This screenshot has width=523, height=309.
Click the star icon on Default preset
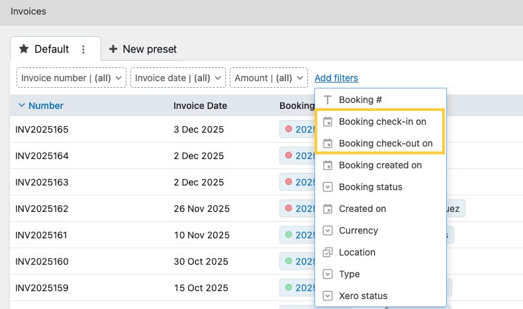[24, 49]
